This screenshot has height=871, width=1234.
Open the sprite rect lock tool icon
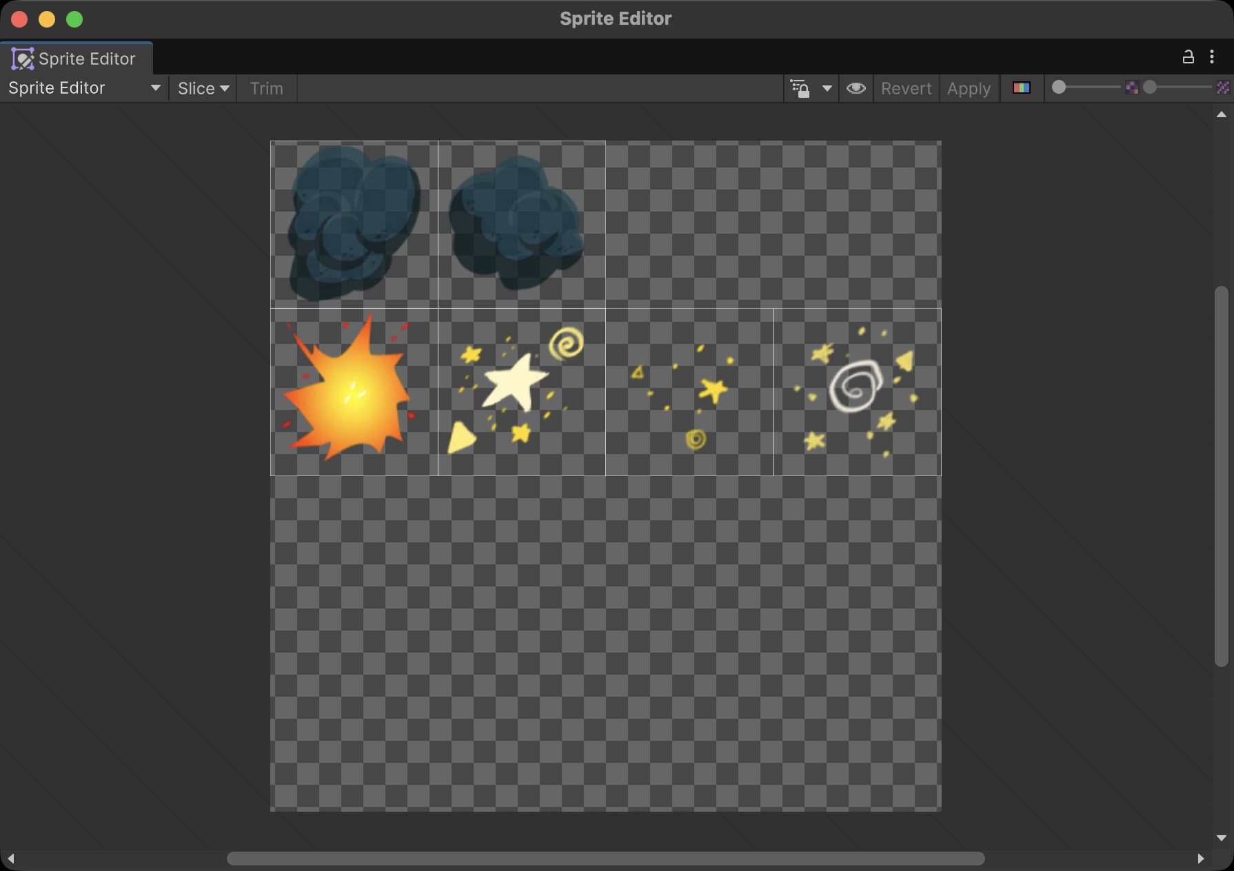[x=801, y=88]
